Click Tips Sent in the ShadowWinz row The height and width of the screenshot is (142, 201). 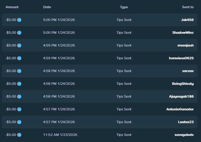click(x=124, y=33)
